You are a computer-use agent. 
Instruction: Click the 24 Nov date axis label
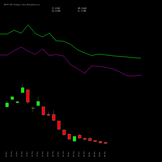click(63, 154)
